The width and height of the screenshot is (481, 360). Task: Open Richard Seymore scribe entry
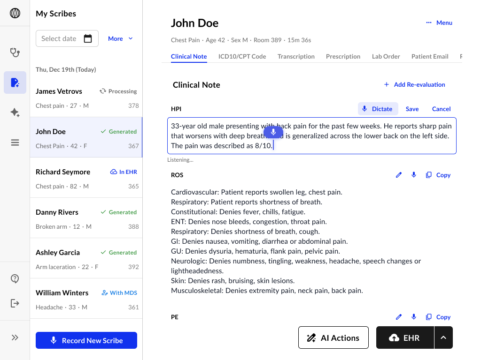coord(86,178)
